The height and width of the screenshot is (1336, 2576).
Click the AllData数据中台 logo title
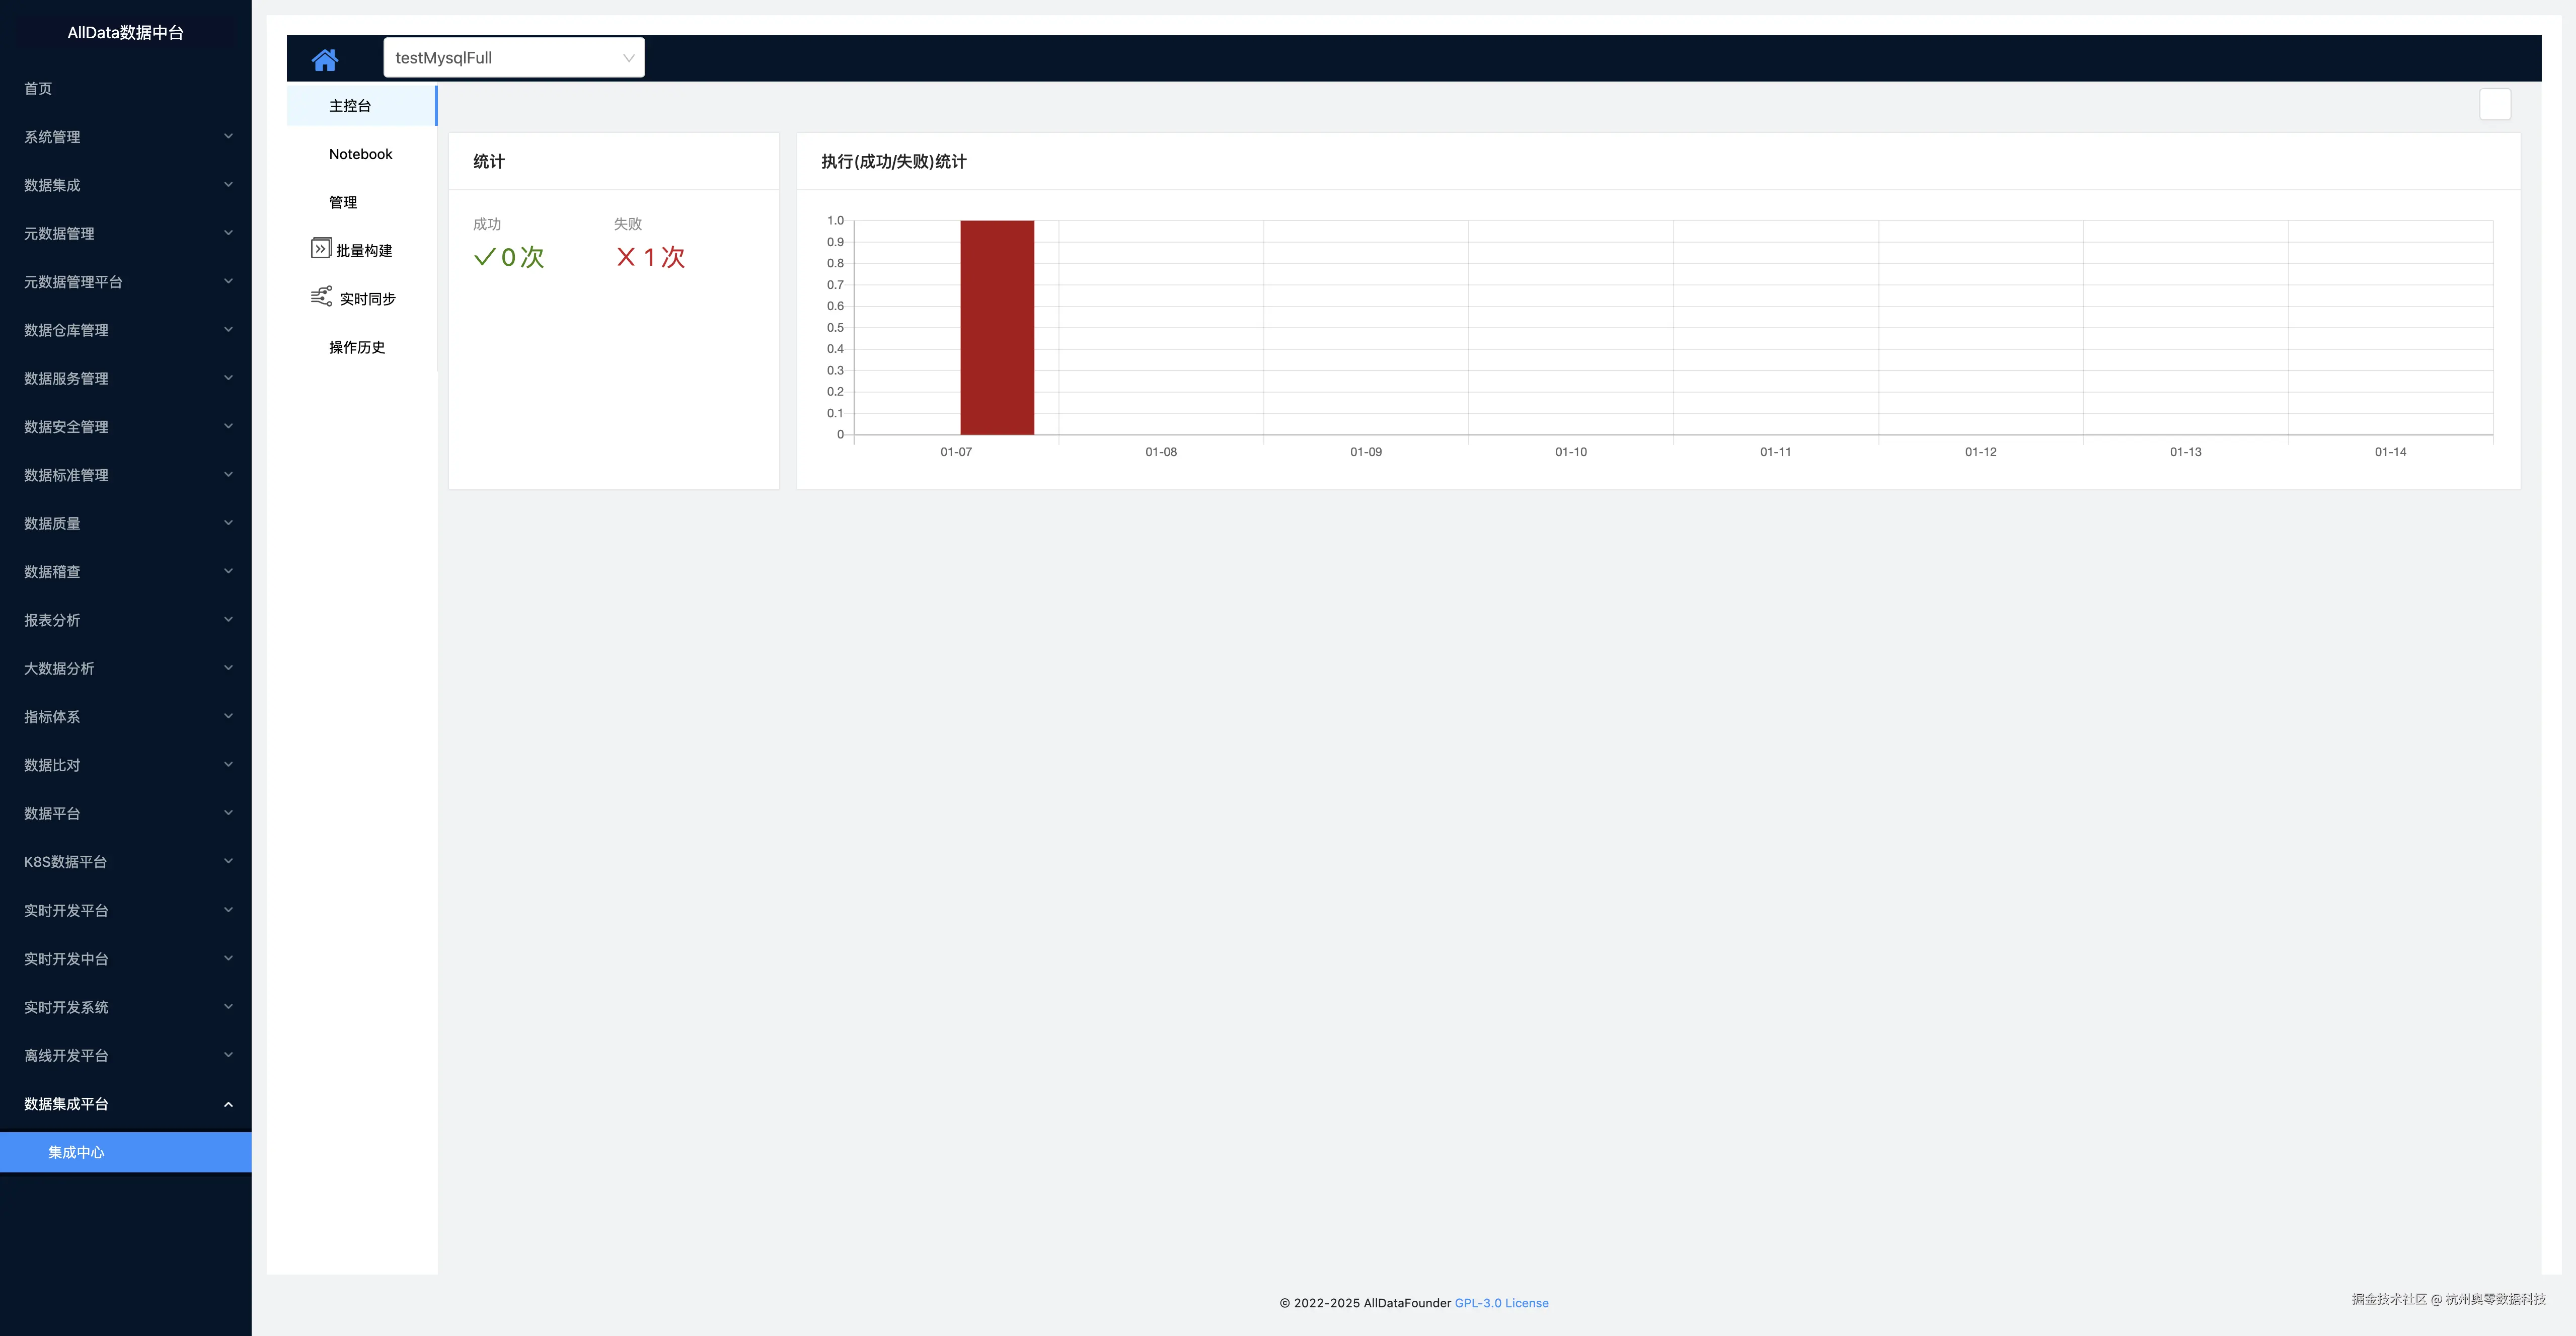click(x=126, y=32)
